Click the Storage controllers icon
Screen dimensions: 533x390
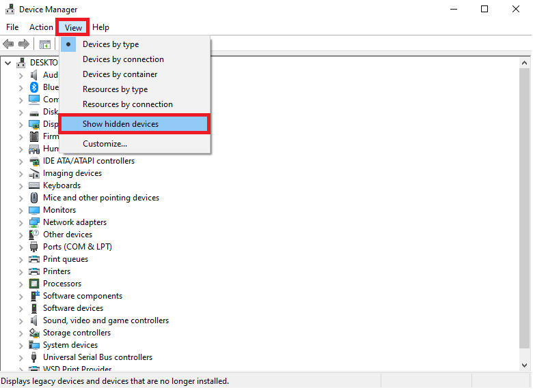34,333
